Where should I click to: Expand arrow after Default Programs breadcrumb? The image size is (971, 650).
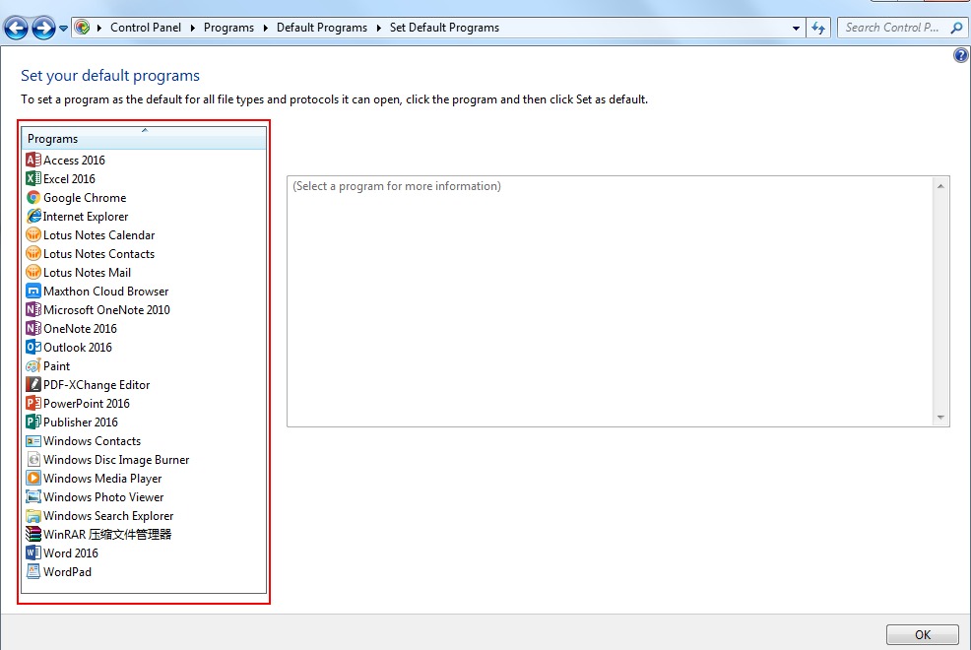[378, 28]
